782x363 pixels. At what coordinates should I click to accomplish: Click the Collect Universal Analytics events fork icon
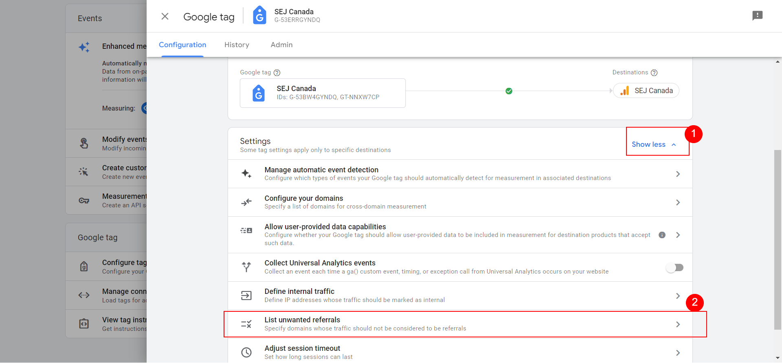246,267
